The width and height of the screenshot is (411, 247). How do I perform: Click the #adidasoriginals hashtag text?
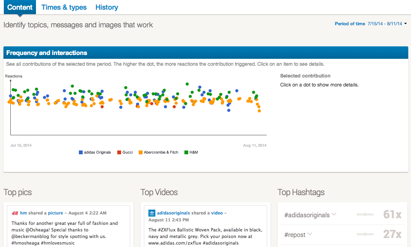click(x=307, y=215)
